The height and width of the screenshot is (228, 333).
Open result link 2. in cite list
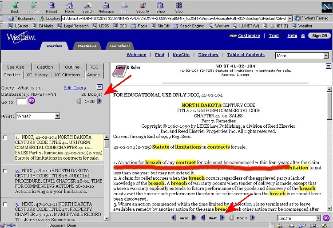[17, 171]
